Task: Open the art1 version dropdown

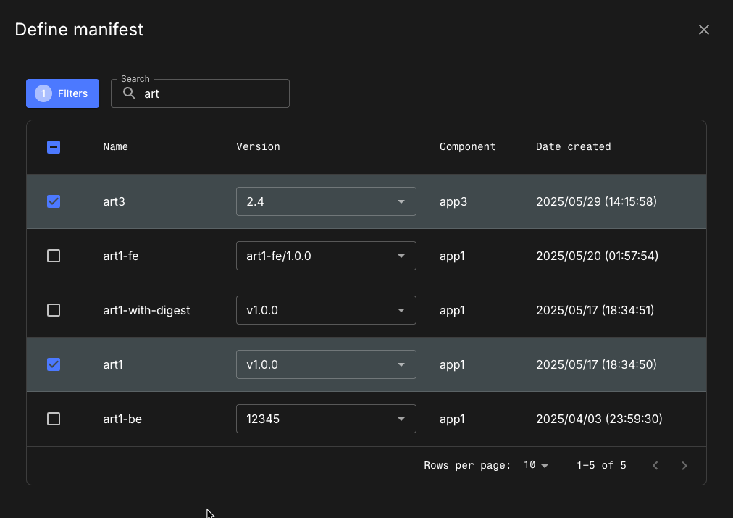Action: point(326,364)
